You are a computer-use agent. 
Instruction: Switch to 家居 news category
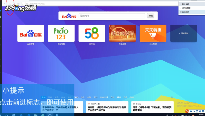point(76,97)
